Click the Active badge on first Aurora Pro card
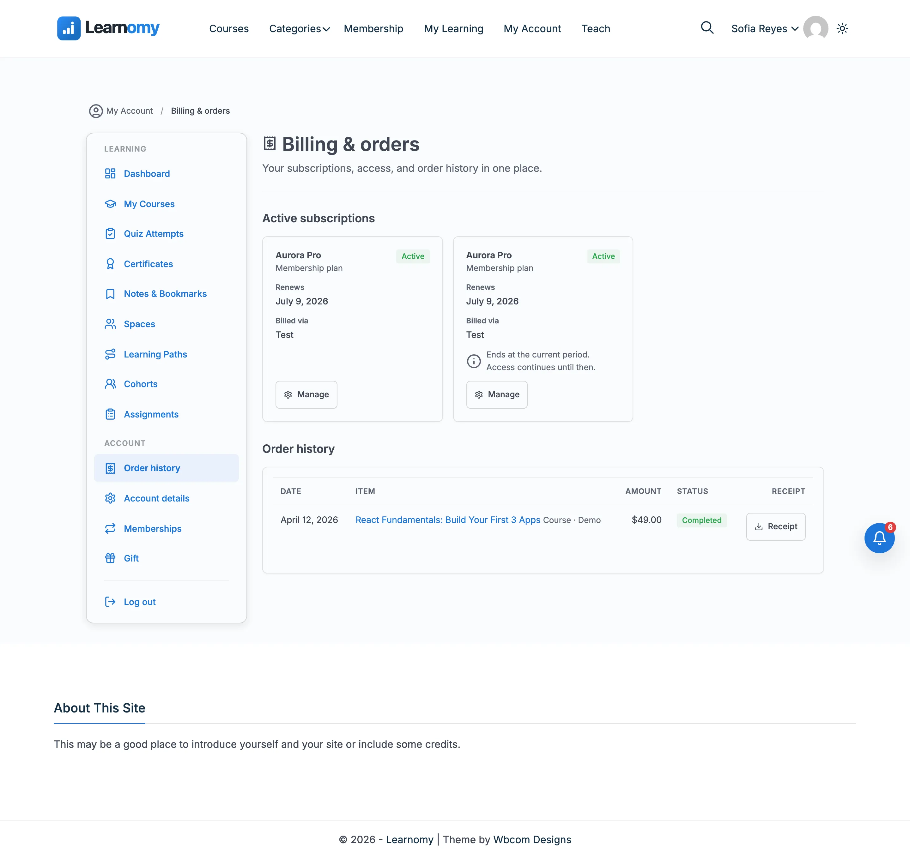The width and height of the screenshot is (910, 859). point(413,256)
